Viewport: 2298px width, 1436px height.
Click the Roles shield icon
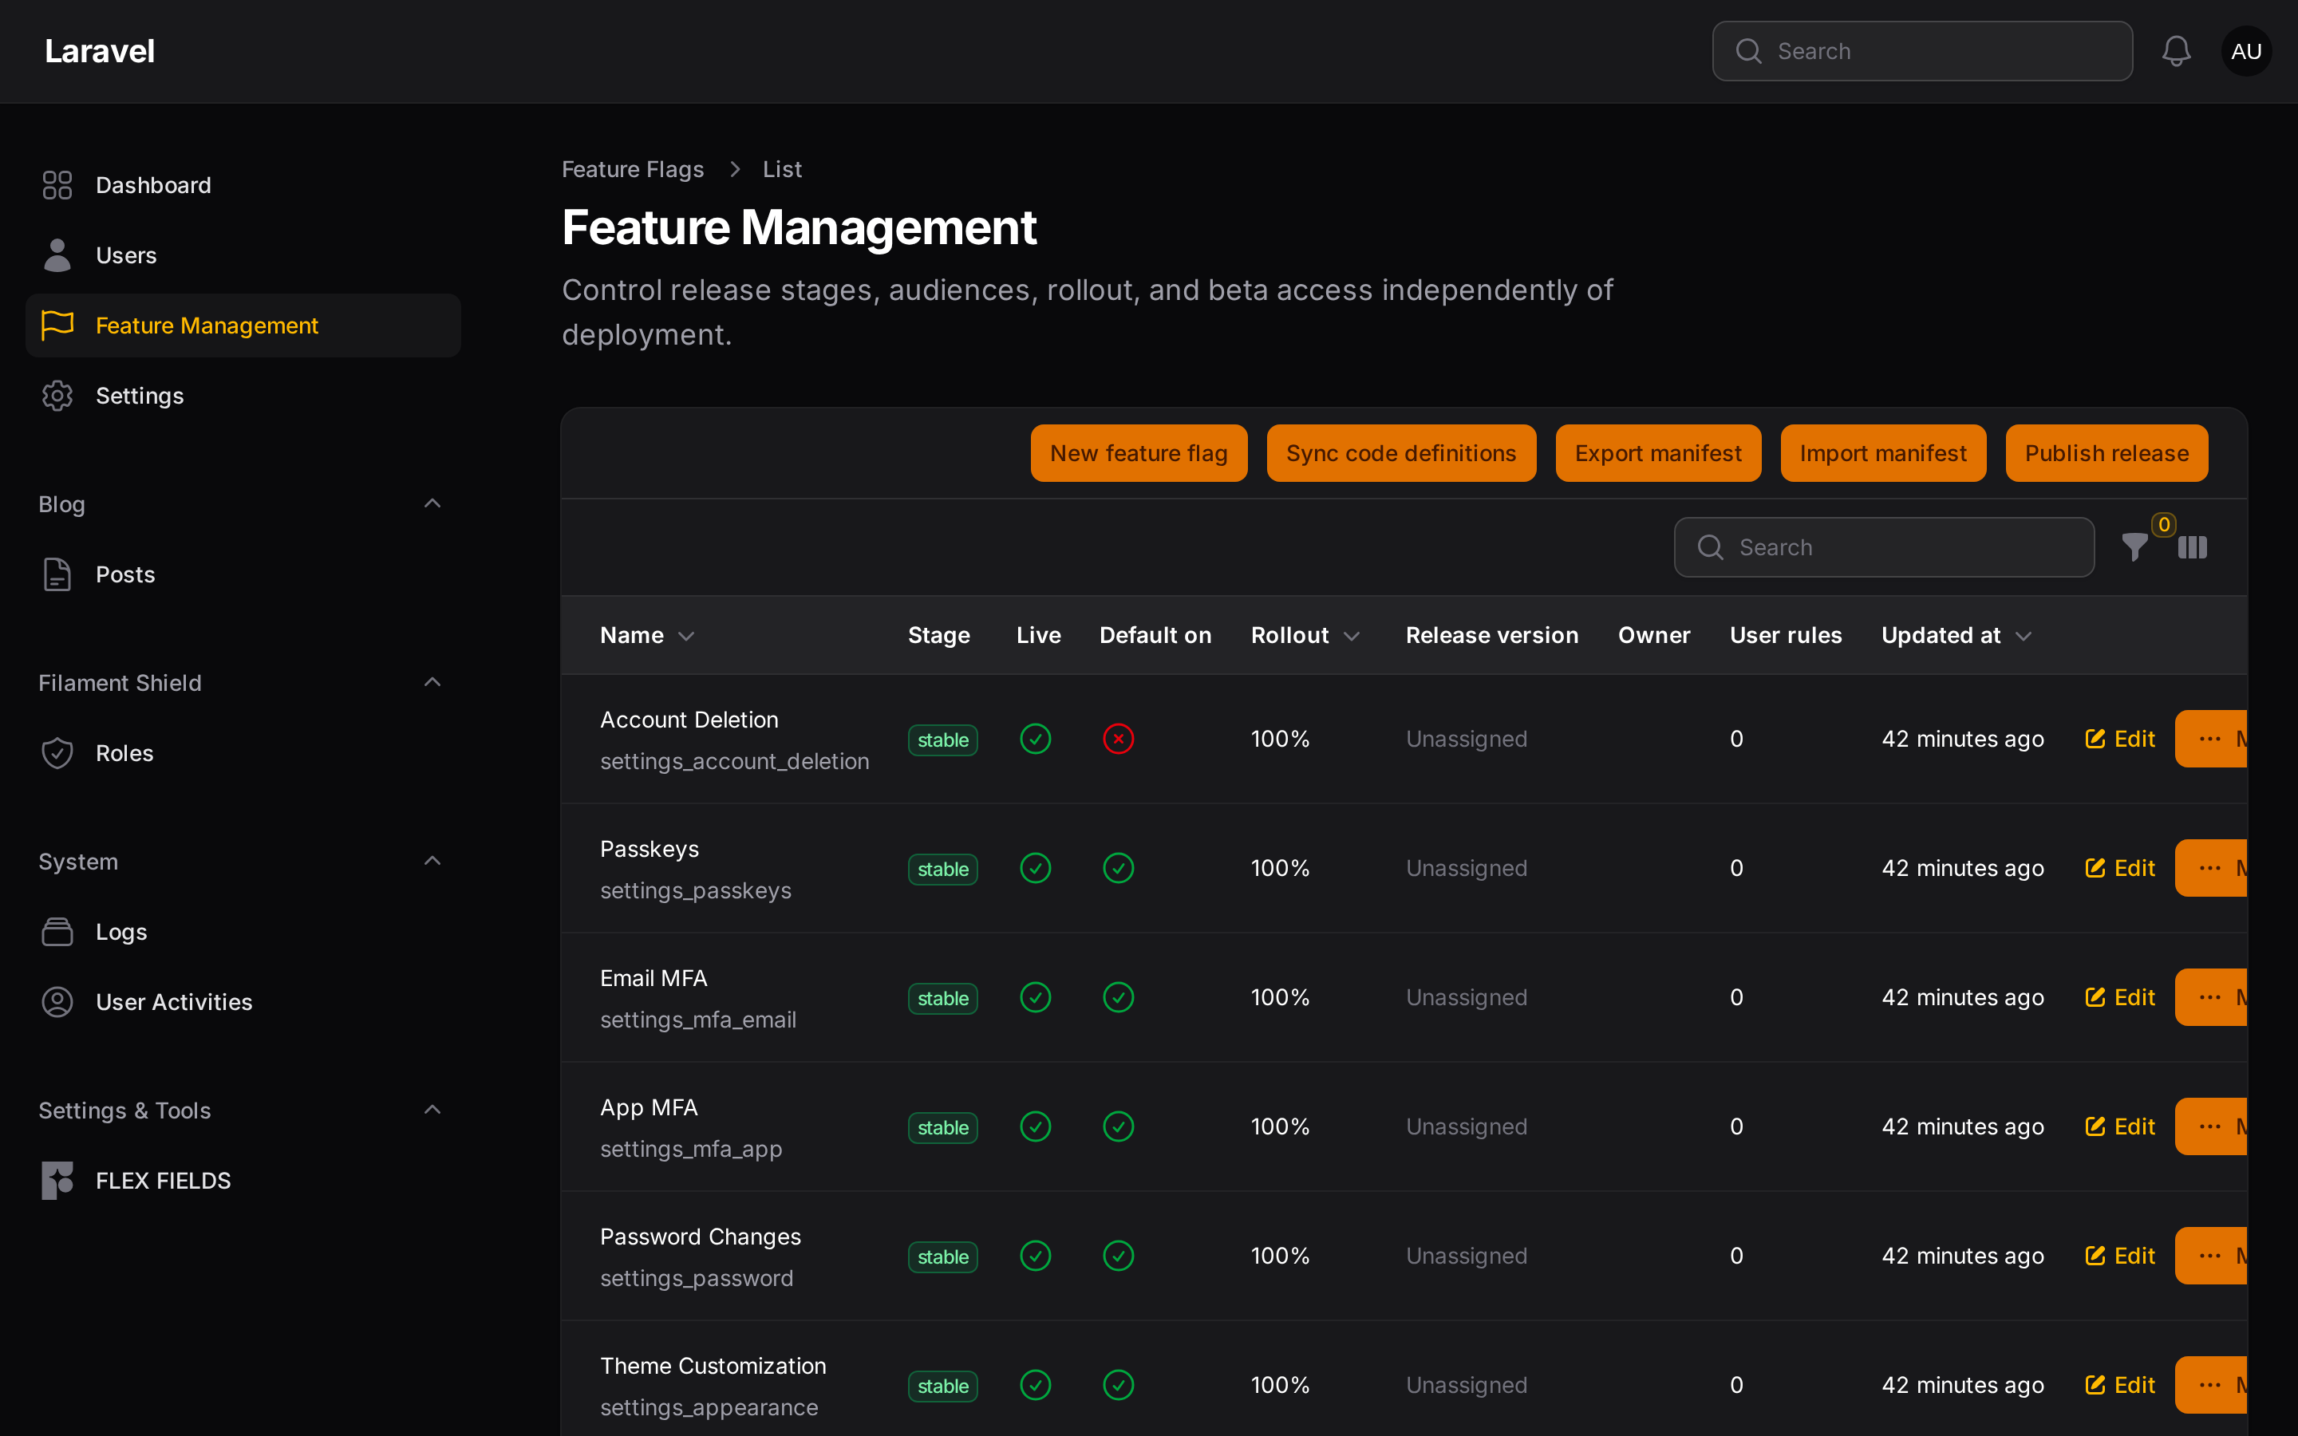point(57,753)
